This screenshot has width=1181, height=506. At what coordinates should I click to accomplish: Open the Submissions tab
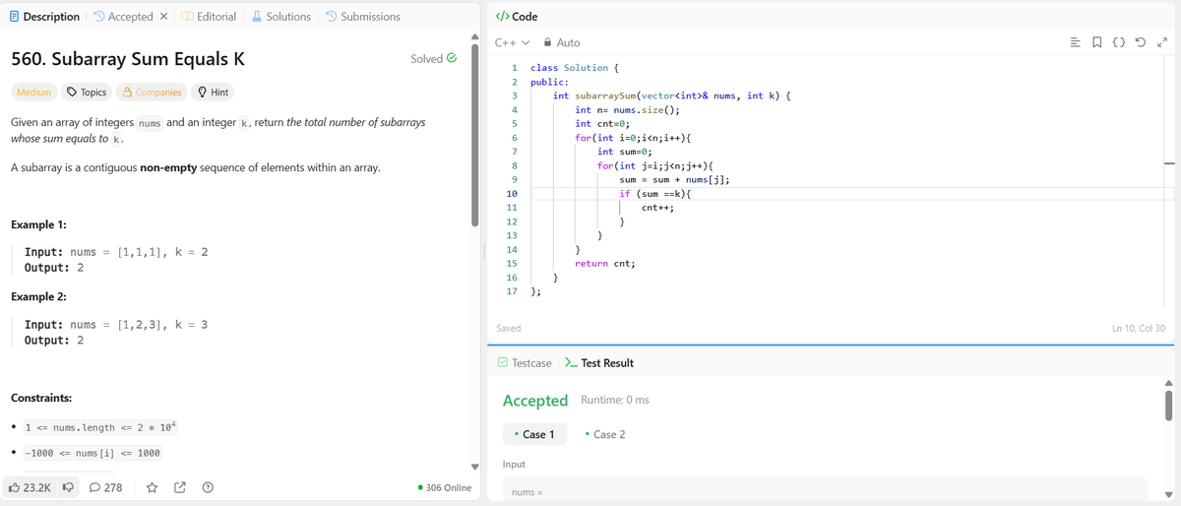click(x=362, y=16)
